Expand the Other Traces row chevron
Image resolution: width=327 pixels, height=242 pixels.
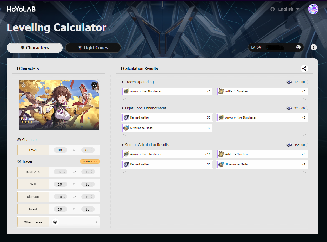pos(96,222)
